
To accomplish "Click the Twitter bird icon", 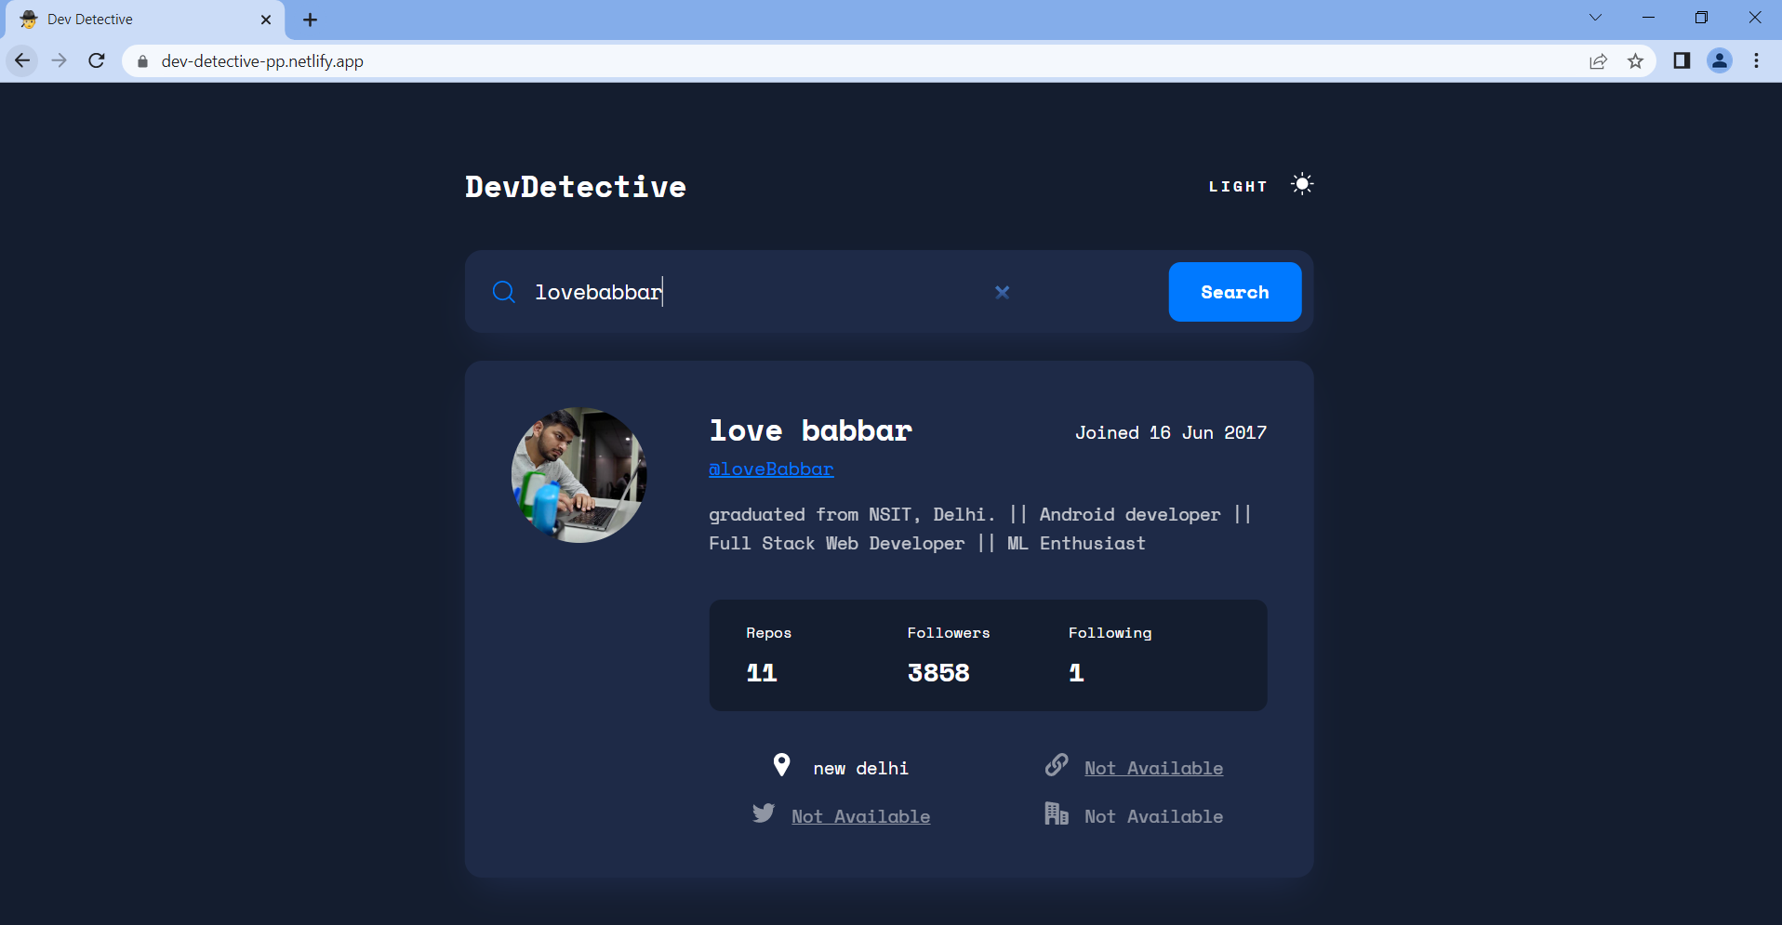I will point(764,813).
